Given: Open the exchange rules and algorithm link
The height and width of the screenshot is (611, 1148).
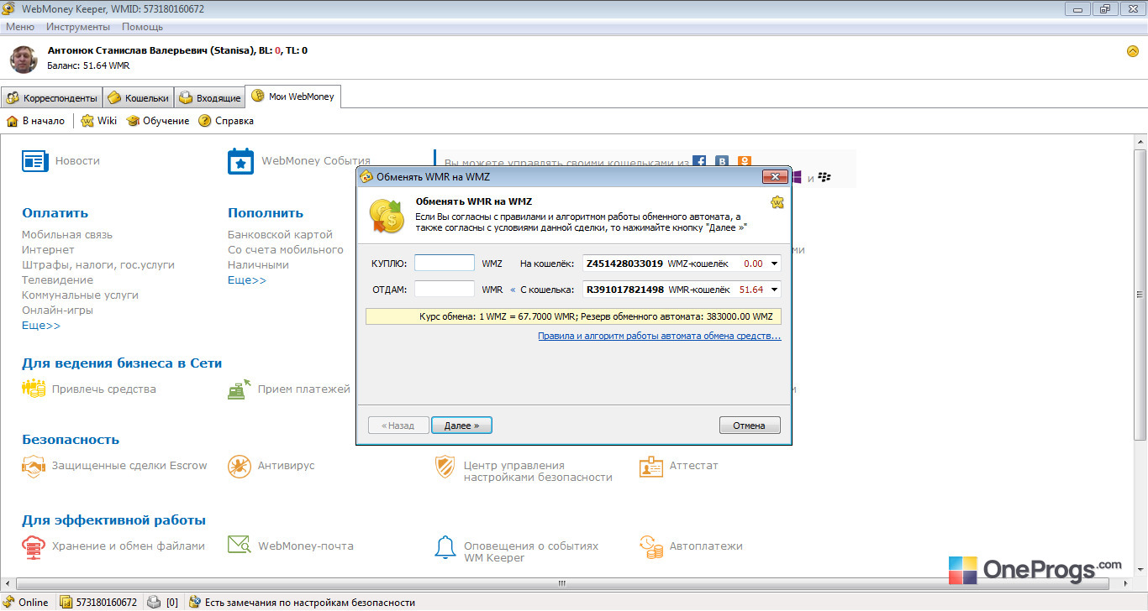Looking at the screenshot, I should pos(660,337).
